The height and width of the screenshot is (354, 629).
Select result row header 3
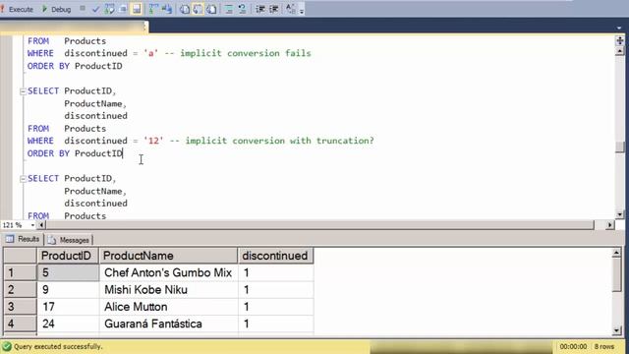[x=20, y=307]
